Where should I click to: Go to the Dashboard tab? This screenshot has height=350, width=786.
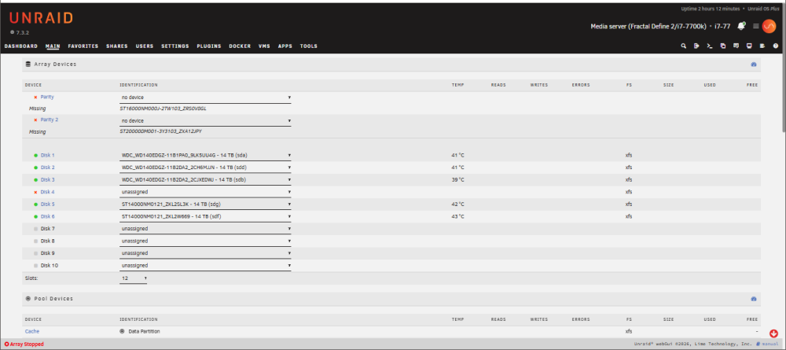pyautogui.click(x=21, y=46)
